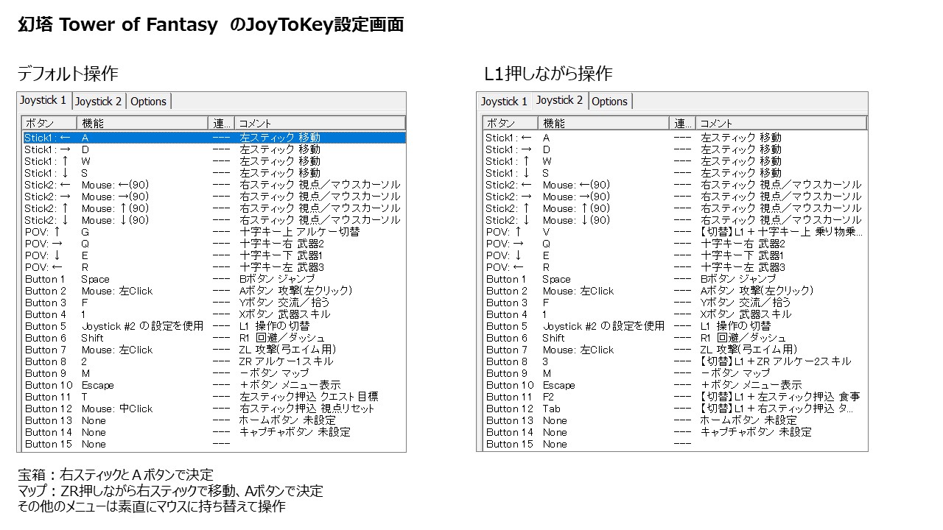The width and height of the screenshot is (943, 530).
Task: Switch to Joystick 1 tab in right panel
Action: (505, 102)
